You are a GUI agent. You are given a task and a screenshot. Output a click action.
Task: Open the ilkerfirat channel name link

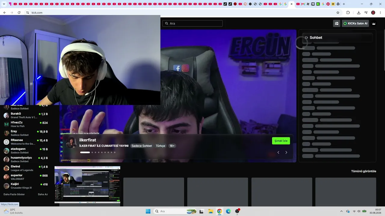[x=88, y=140]
